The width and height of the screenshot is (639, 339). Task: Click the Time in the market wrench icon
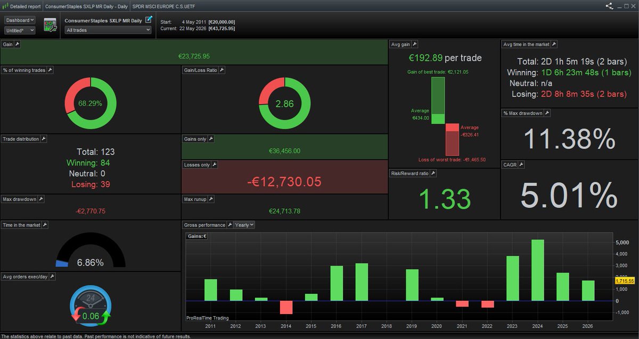pos(45,225)
